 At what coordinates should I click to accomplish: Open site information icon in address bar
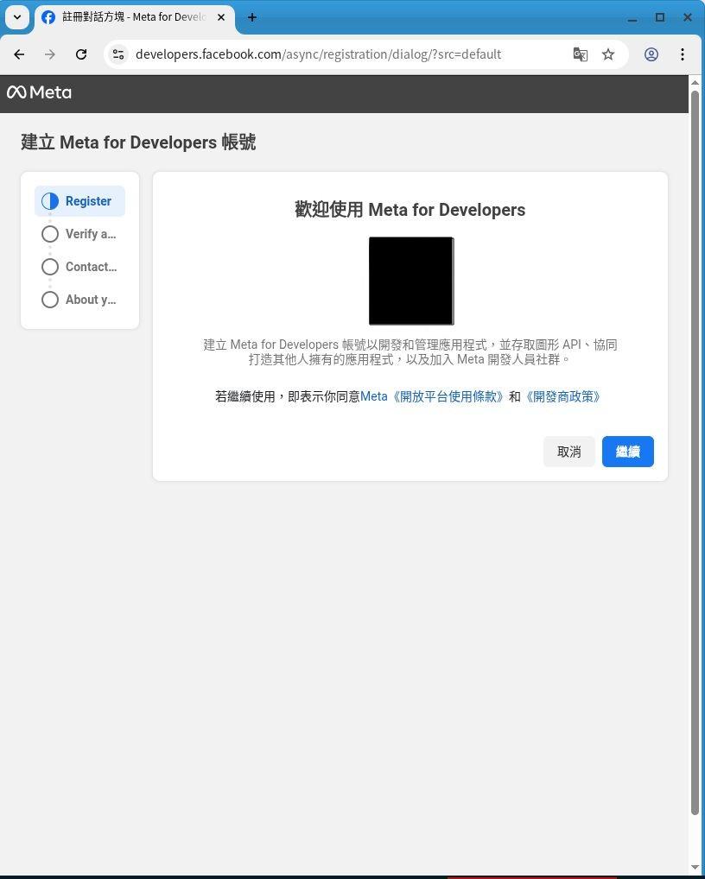tap(117, 54)
